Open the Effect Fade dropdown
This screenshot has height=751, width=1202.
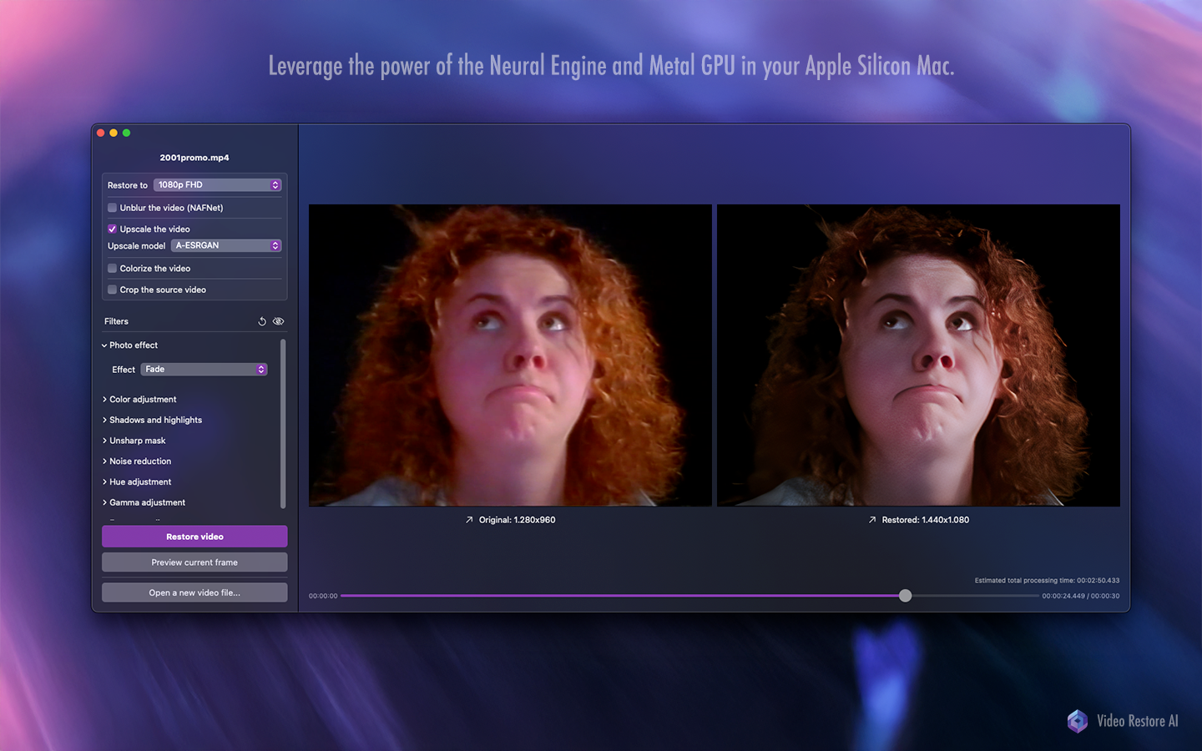click(x=204, y=369)
